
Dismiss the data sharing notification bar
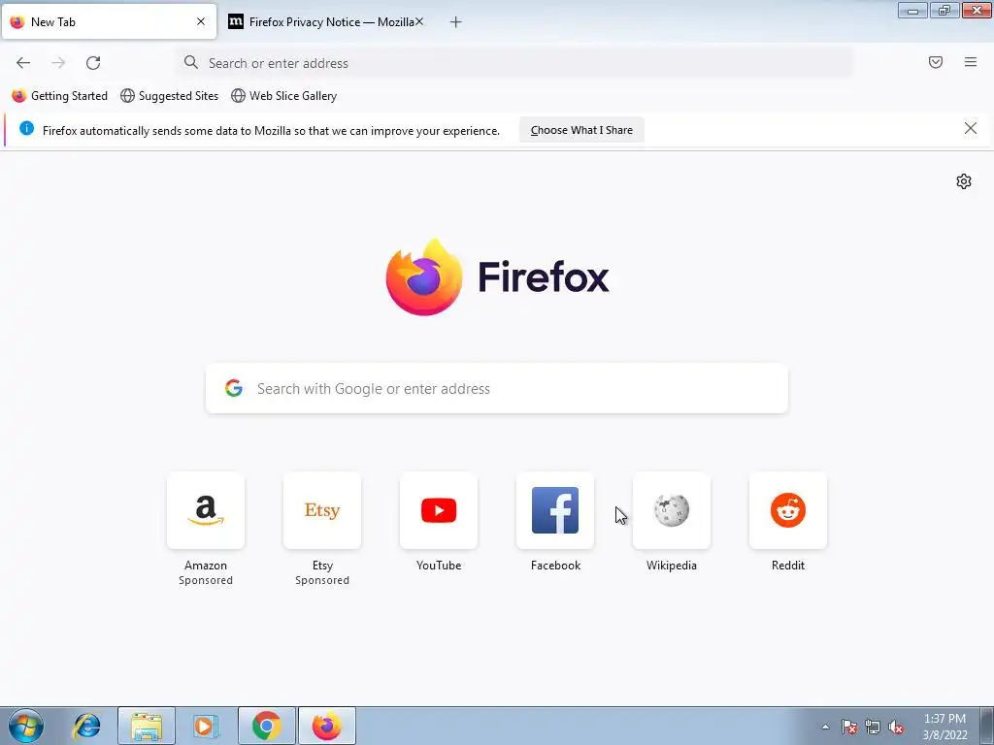click(971, 129)
